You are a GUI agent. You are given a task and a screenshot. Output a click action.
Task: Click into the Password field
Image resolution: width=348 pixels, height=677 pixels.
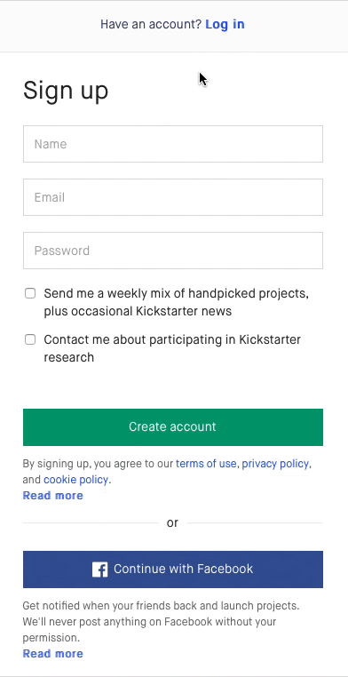click(173, 251)
